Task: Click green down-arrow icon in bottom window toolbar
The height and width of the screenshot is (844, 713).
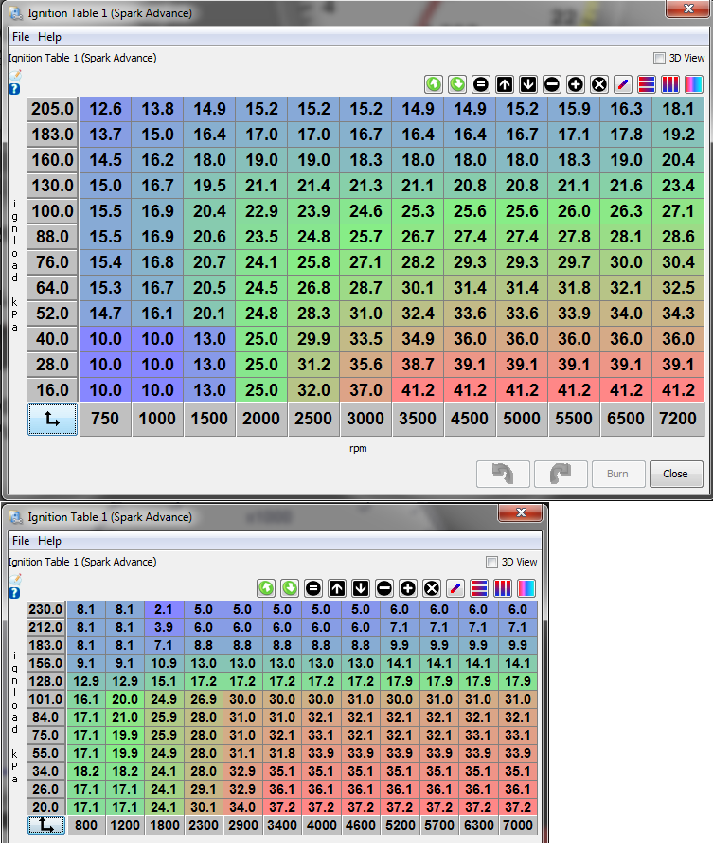Action: (x=290, y=588)
